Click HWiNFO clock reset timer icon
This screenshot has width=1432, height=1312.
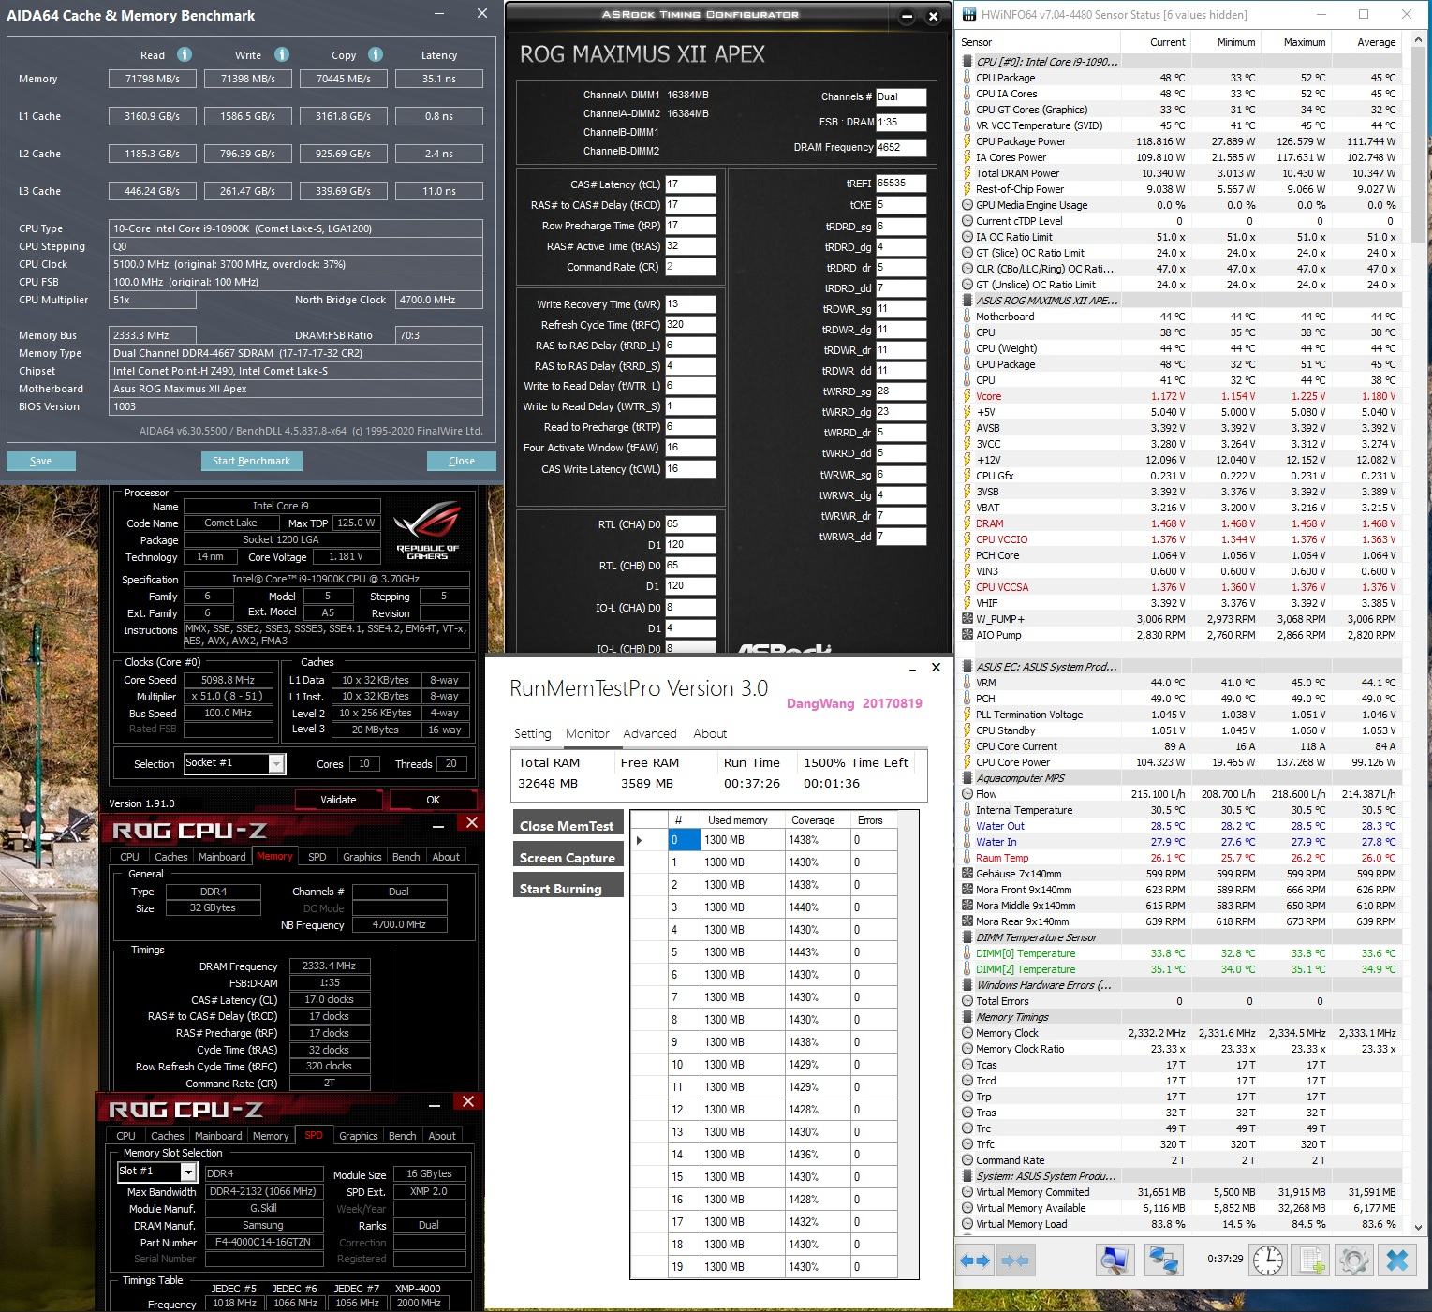[x=1268, y=1260]
